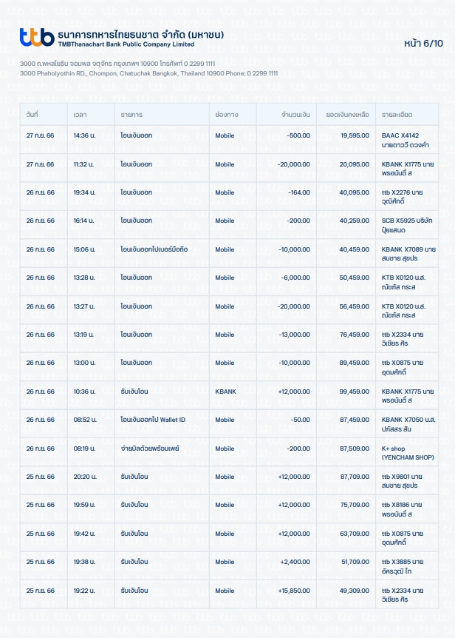Click the page number 6/10 label

pos(423,44)
